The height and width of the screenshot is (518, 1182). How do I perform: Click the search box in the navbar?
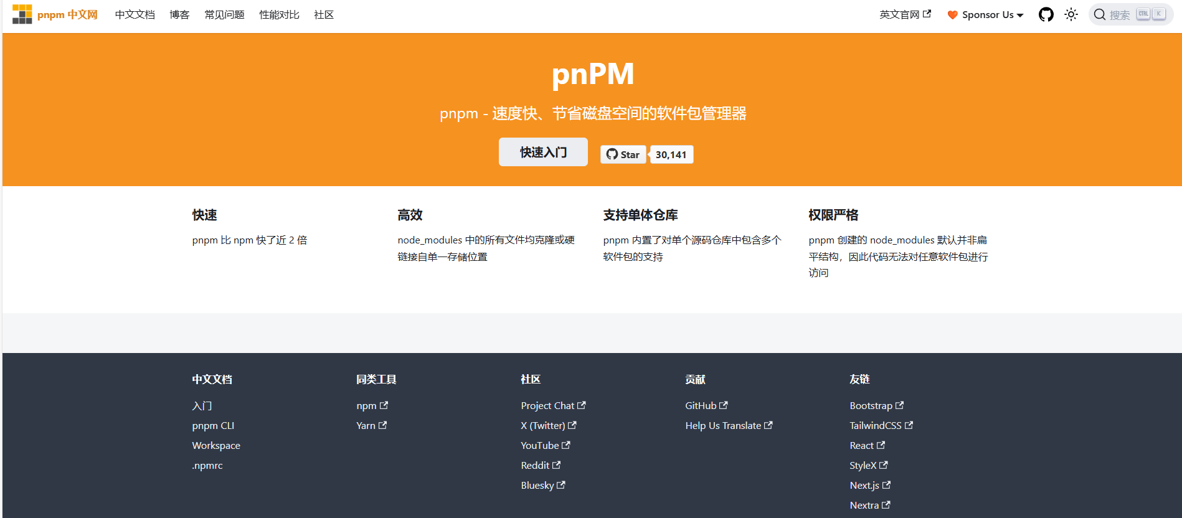1131,14
